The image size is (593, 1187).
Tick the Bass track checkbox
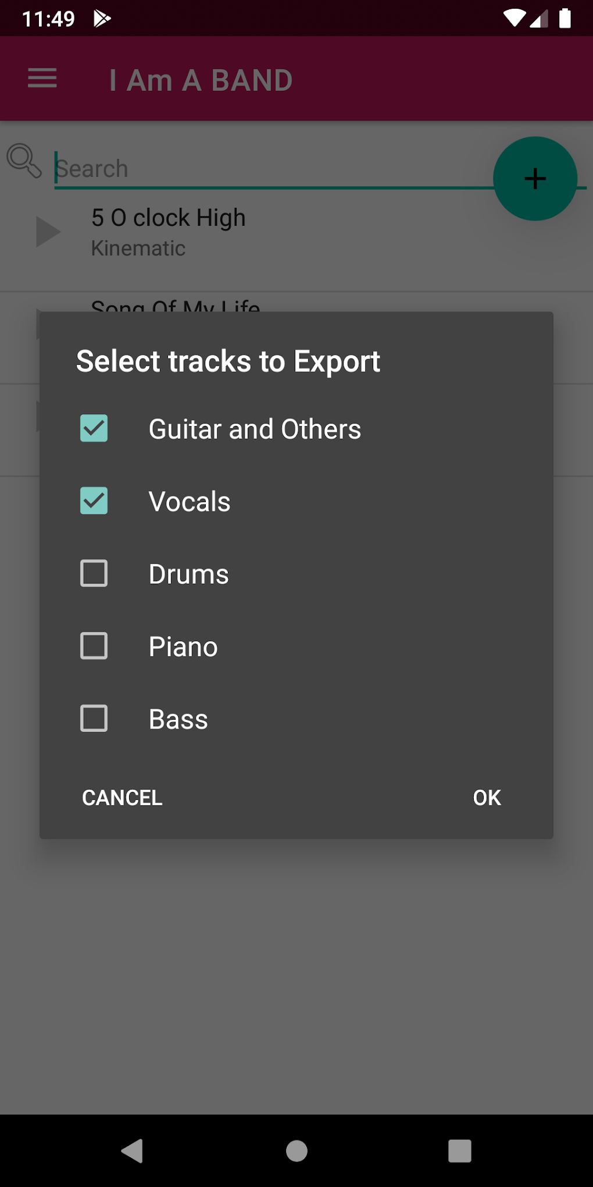click(94, 719)
